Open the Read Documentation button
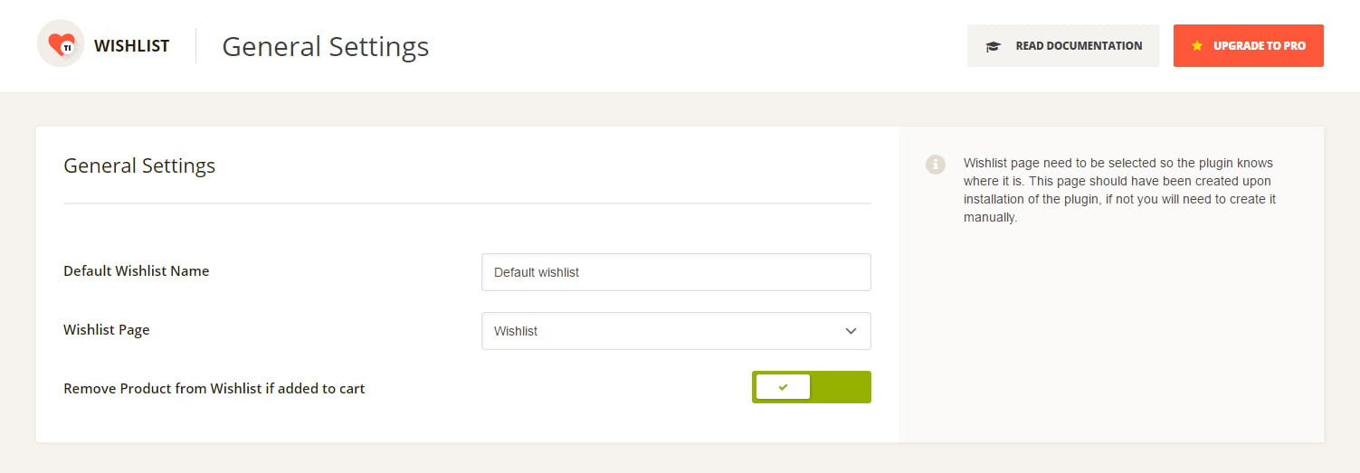 [1063, 45]
